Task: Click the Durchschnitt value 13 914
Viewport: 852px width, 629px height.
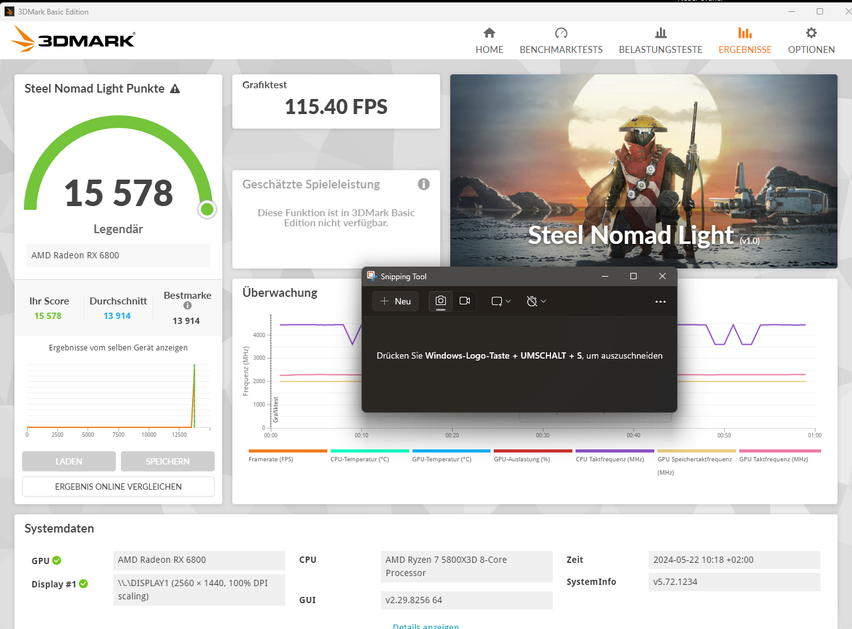Action: pyautogui.click(x=117, y=316)
